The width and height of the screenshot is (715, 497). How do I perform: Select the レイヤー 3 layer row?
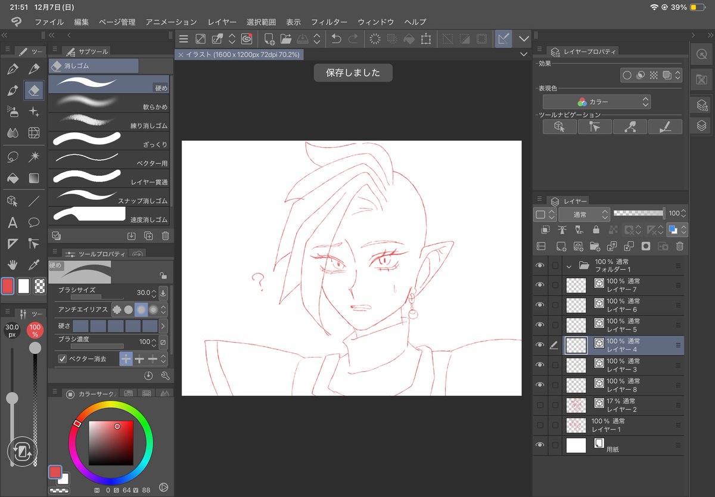623,365
